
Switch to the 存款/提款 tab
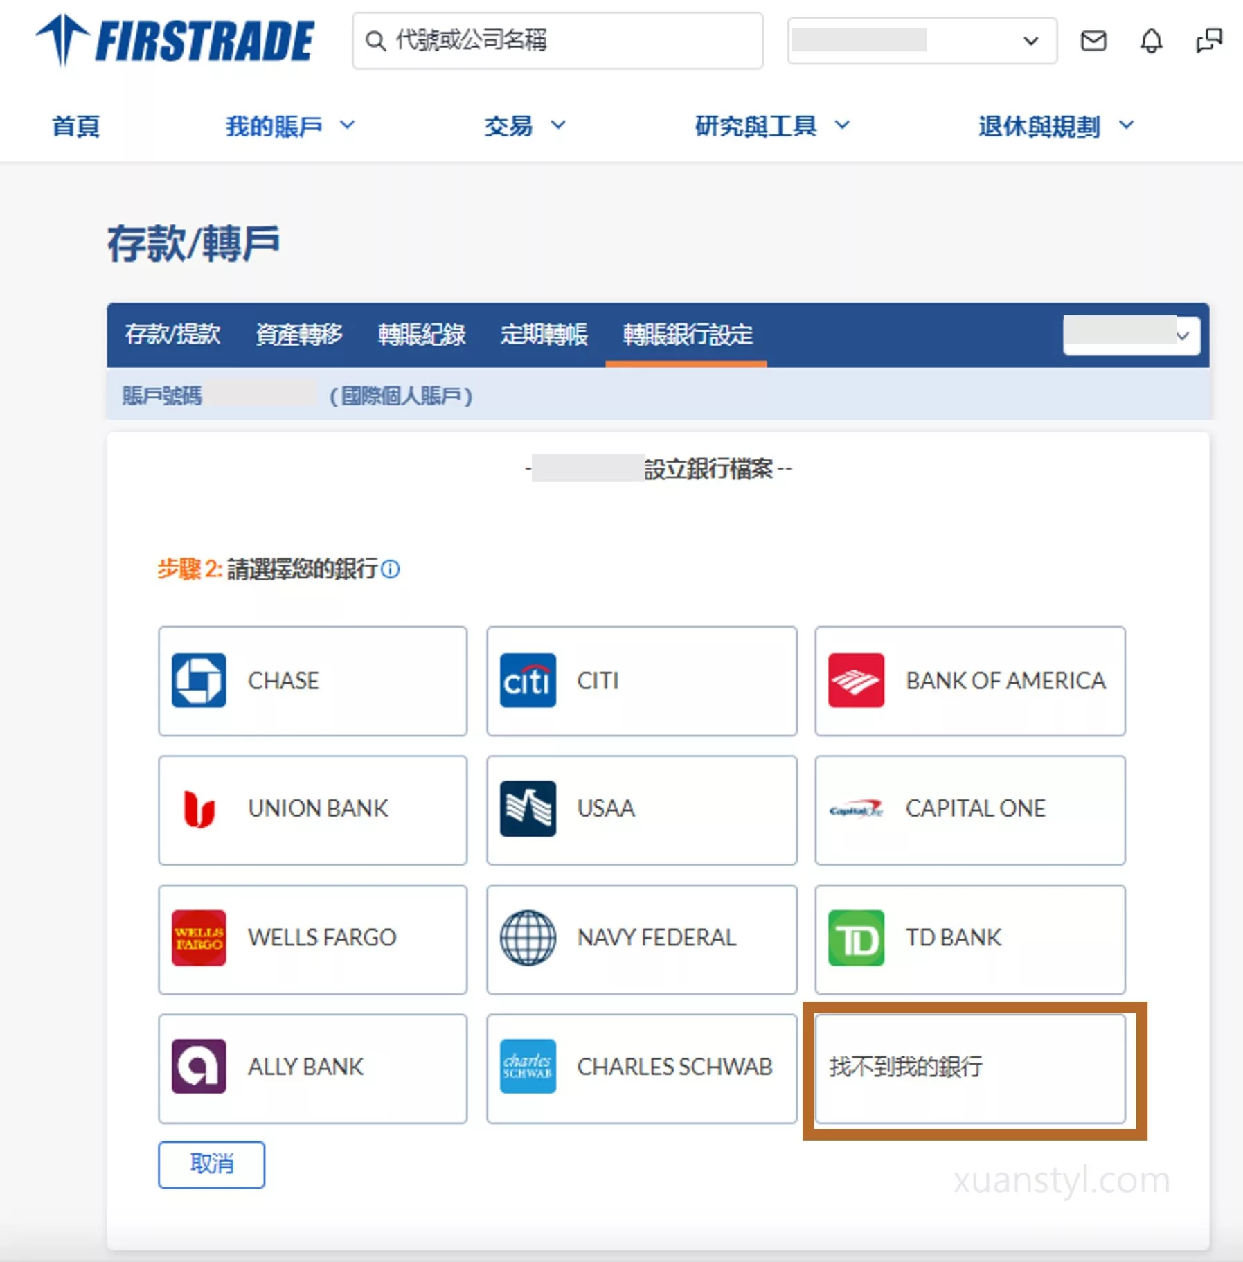point(172,335)
